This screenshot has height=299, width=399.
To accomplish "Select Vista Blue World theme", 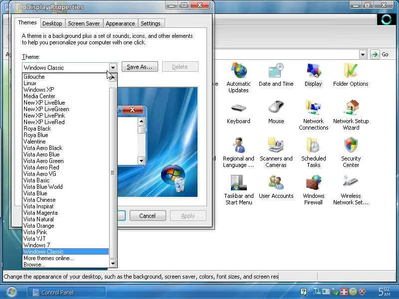I will pyautogui.click(x=66, y=186).
